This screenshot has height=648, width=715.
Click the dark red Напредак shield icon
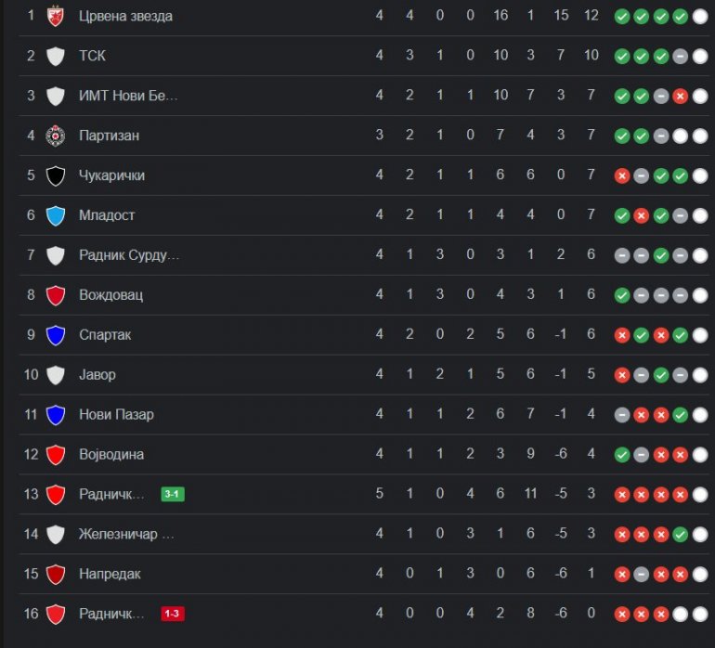[55, 574]
